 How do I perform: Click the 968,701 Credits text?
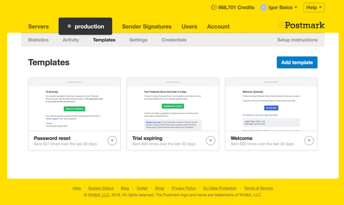point(236,7)
